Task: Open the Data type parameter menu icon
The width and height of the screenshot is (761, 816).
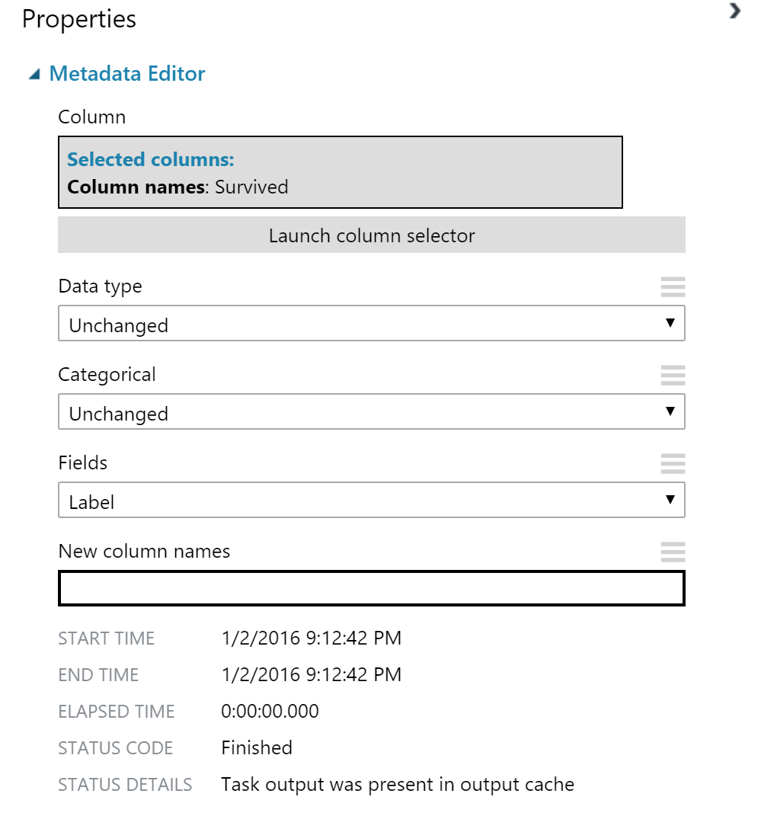Action: pyautogui.click(x=673, y=286)
